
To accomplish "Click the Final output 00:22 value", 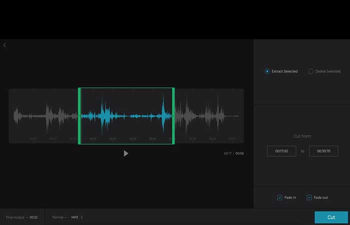I will [33, 217].
